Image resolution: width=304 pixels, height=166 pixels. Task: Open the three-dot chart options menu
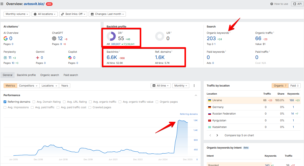[x=194, y=86]
